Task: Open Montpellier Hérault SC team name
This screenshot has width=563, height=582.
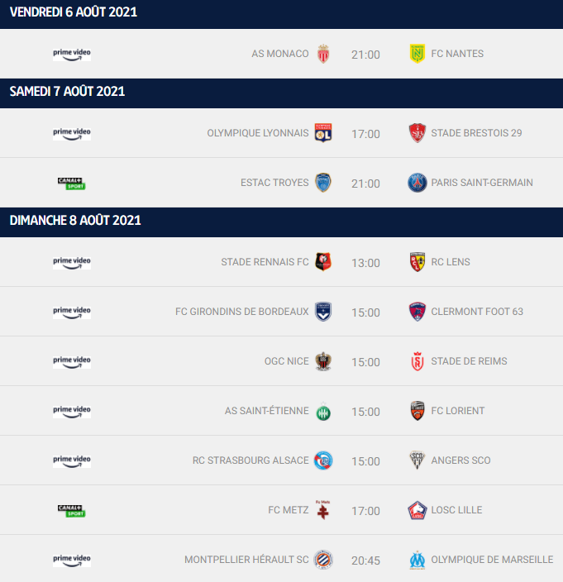Action: pyautogui.click(x=246, y=560)
